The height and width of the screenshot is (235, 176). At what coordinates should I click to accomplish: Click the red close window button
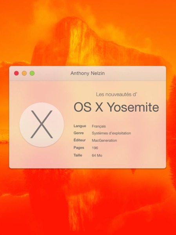pos(16,73)
